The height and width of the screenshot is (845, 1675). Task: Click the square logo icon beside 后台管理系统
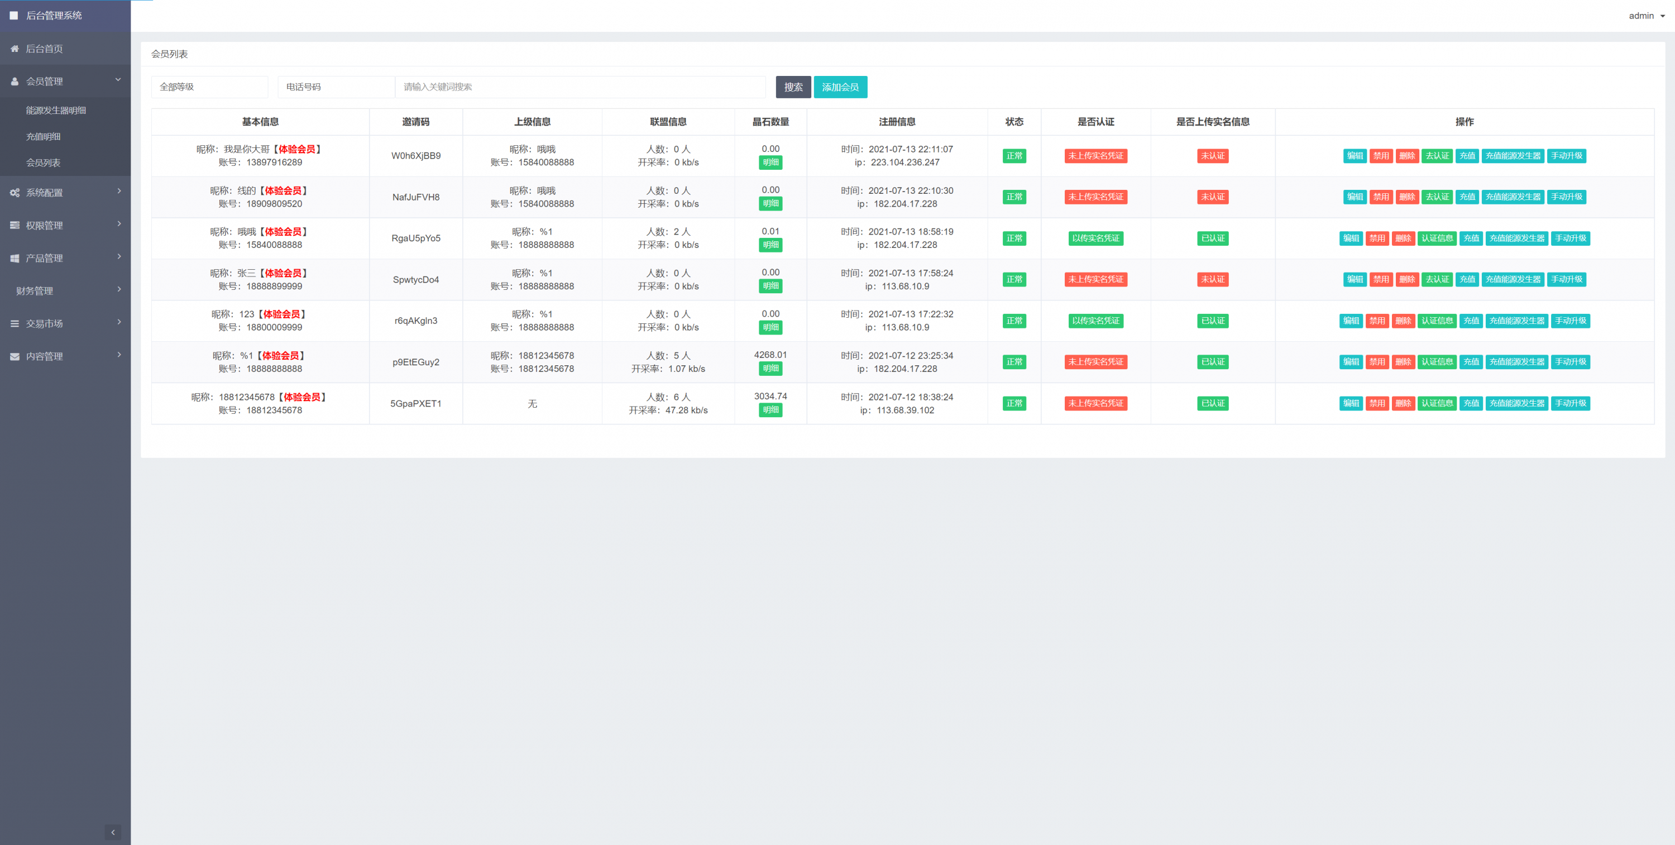click(13, 15)
